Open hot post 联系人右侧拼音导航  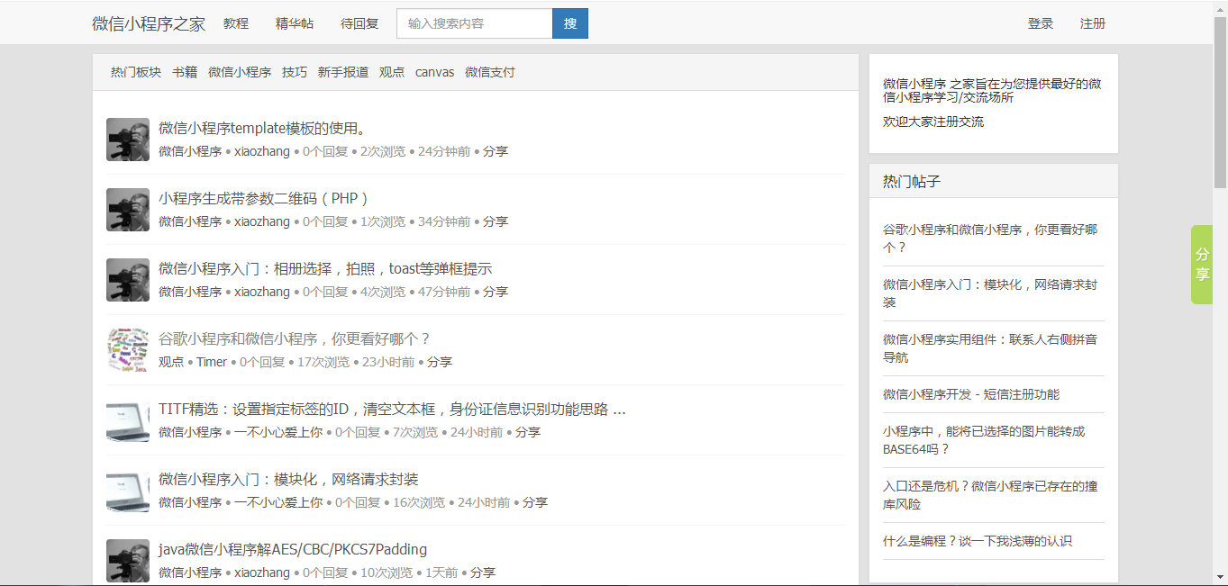click(x=990, y=348)
